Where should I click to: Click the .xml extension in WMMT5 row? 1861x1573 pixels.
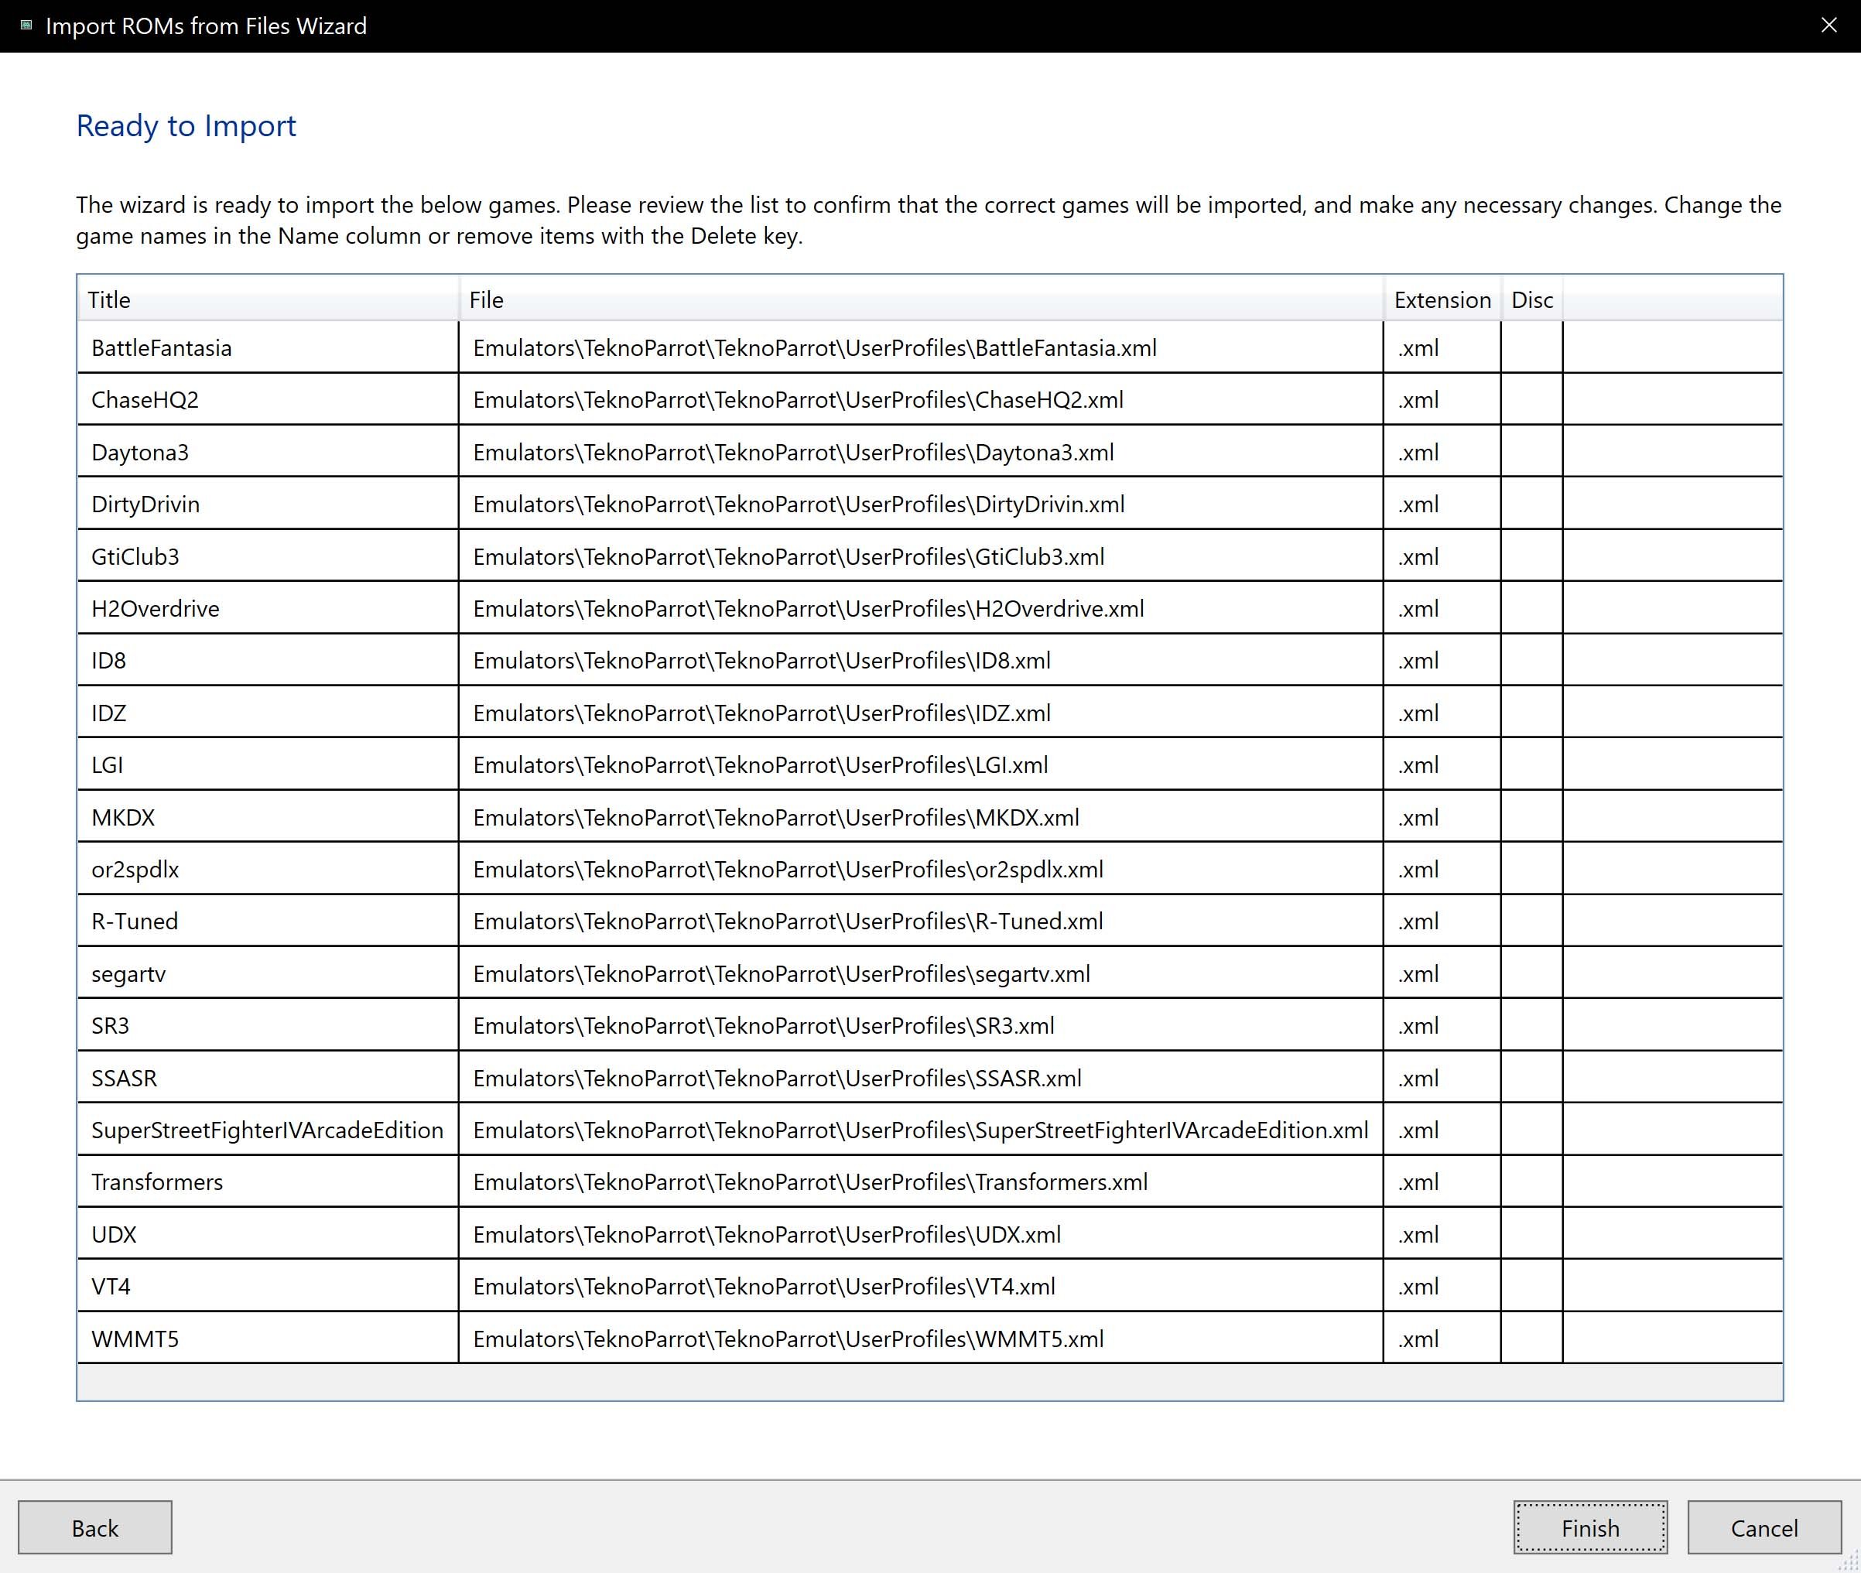pyautogui.click(x=1442, y=1339)
